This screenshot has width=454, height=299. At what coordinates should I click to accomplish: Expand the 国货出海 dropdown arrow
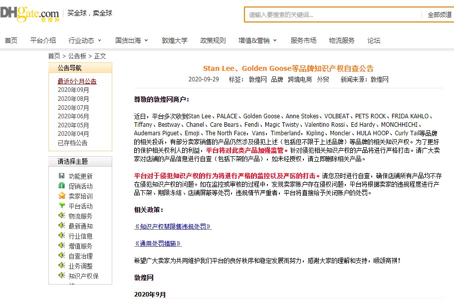click(x=146, y=40)
